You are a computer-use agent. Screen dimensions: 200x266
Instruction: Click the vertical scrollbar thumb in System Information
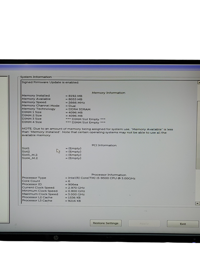(x=198, y=135)
